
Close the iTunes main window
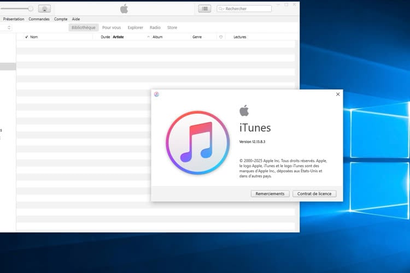point(295,5)
